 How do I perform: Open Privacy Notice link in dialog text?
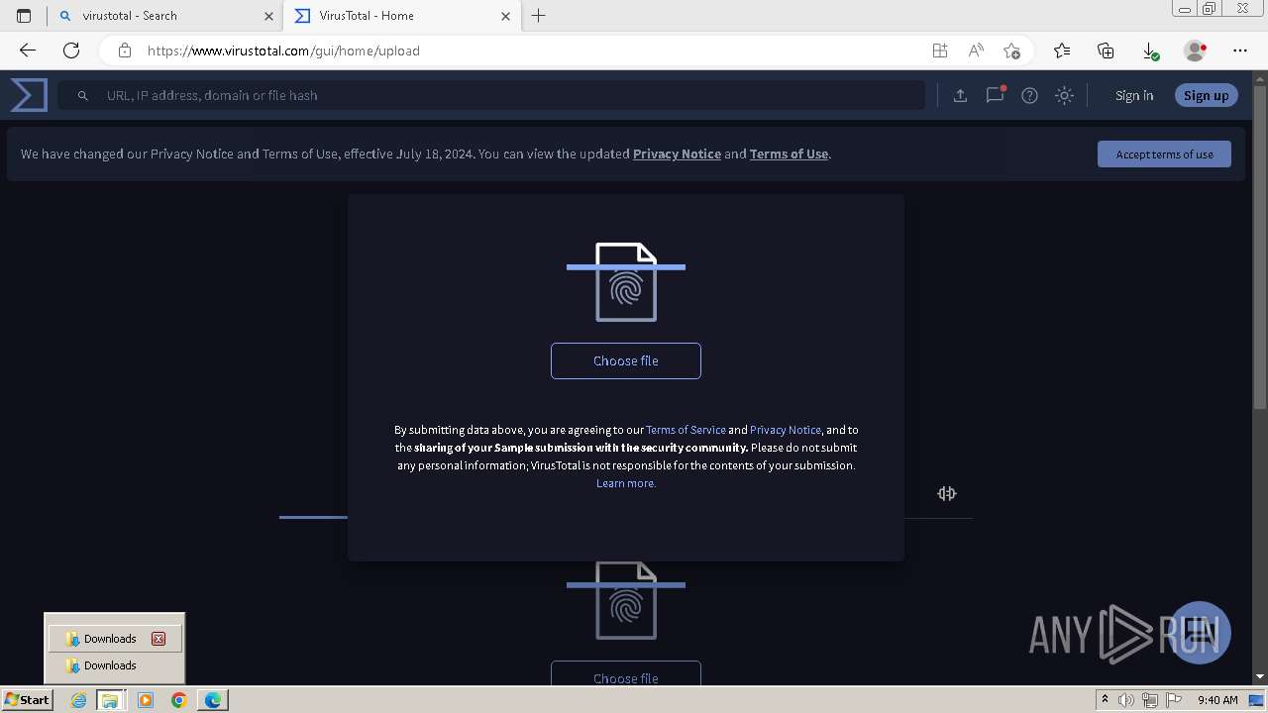(x=786, y=430)
